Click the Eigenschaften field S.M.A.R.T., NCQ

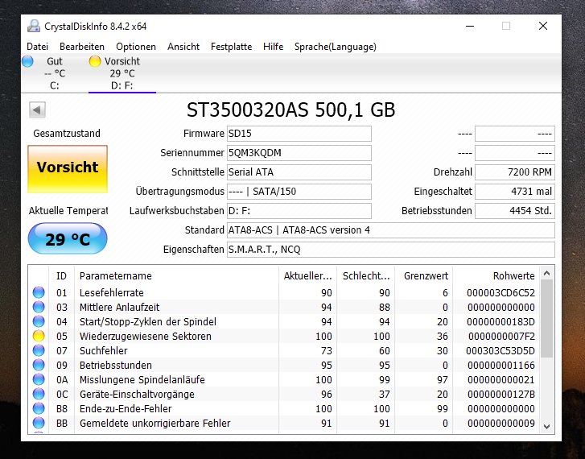click(391, 250)
